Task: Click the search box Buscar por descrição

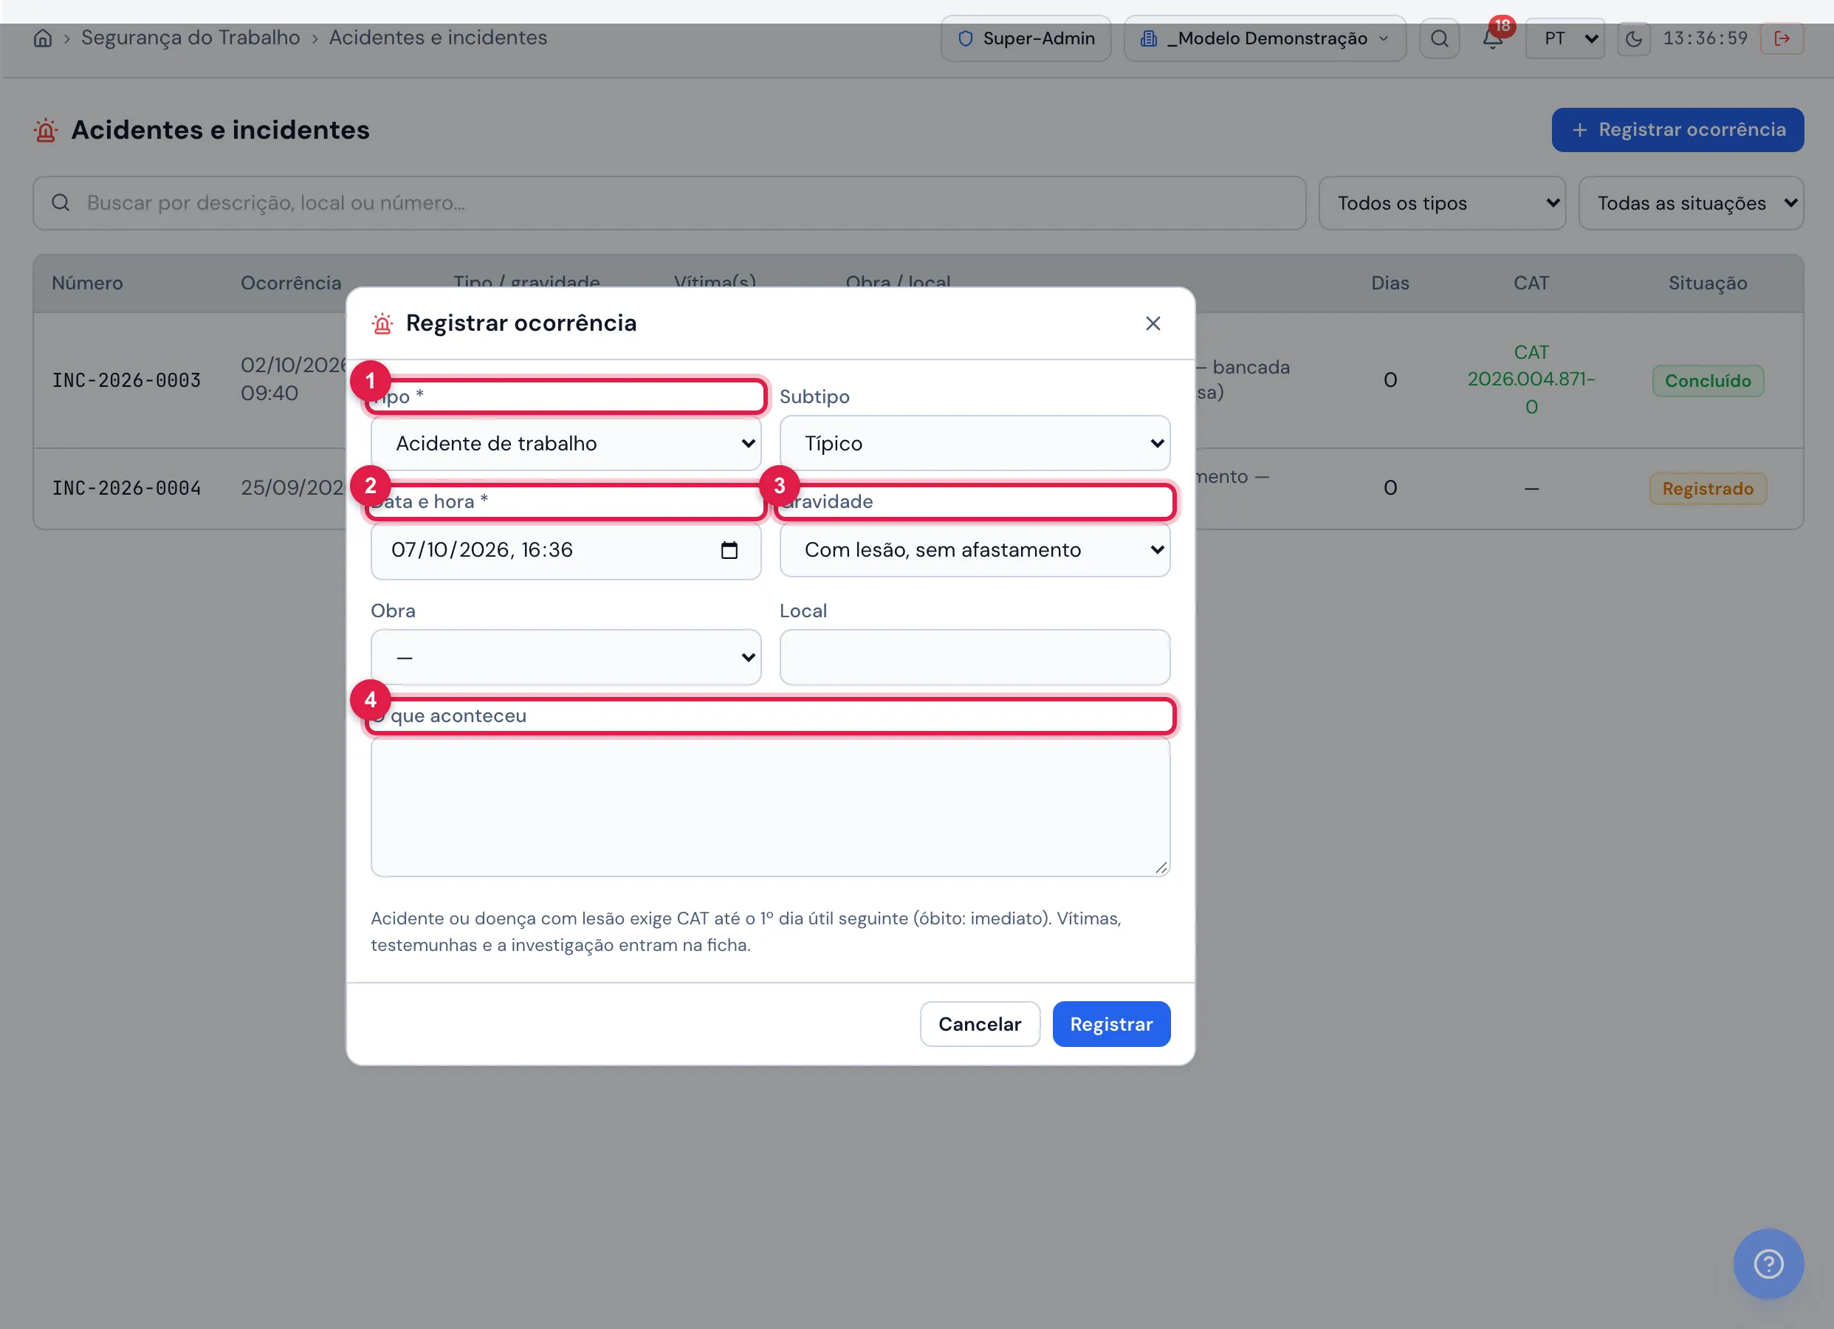Action: pyautogui.click(x=670, y=203)
